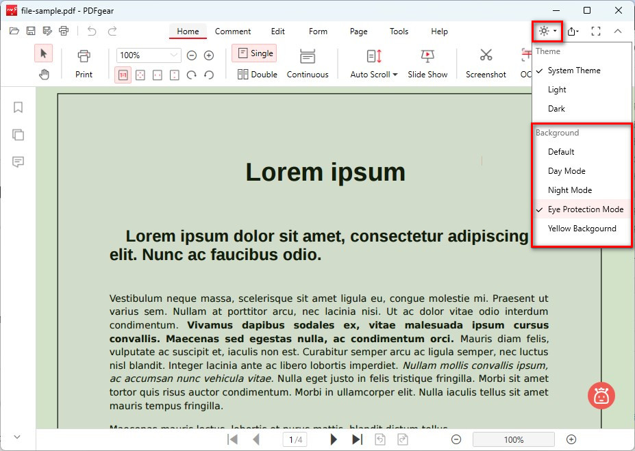
Task: Switch background to Night Mode
Action: 569,190
